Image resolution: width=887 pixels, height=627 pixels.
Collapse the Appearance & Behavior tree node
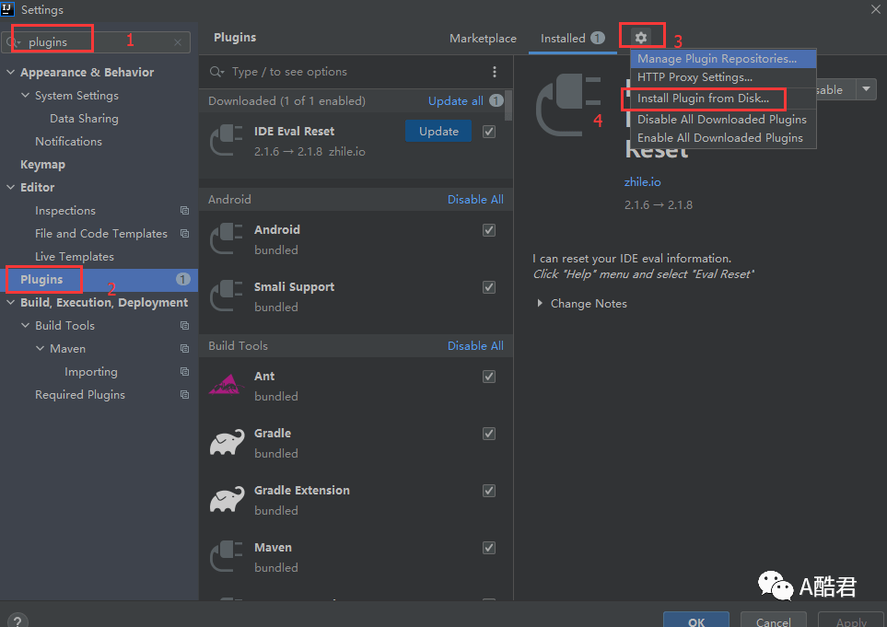(x=11, y=73)
